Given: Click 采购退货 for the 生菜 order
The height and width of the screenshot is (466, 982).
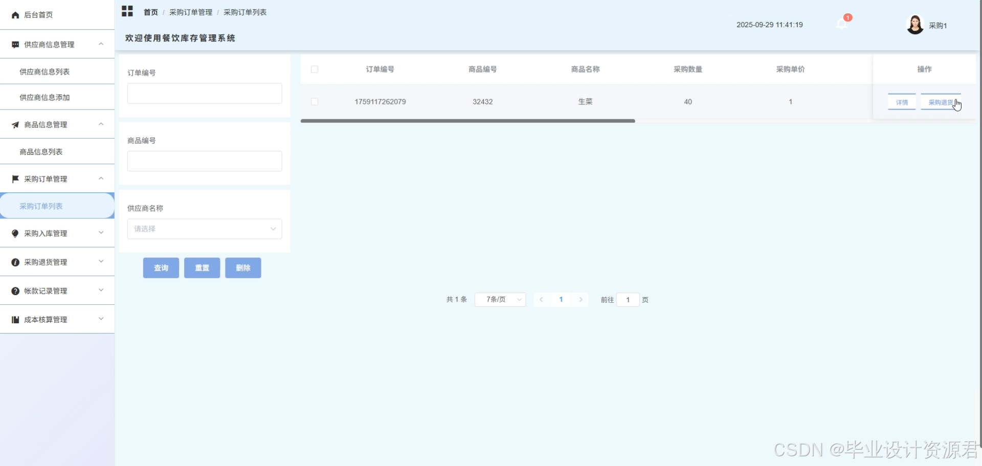Looking at the screenshot, I should tap(941, 102).
